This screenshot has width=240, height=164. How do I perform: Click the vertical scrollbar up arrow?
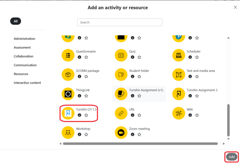[x=229, y=38]
